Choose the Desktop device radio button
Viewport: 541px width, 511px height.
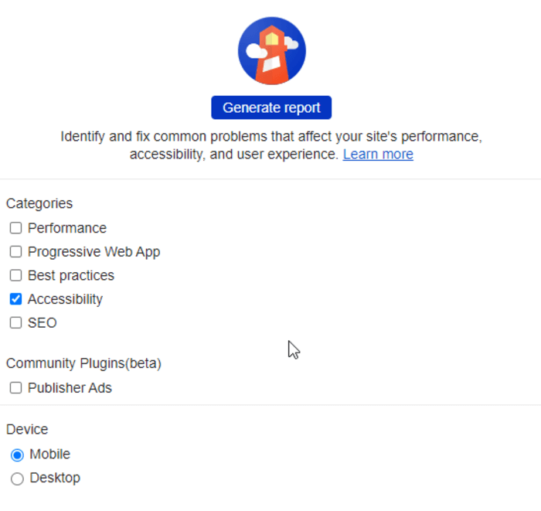(x=17, y=479)
